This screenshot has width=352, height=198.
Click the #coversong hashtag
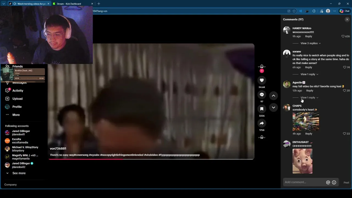tap(81, 155)
